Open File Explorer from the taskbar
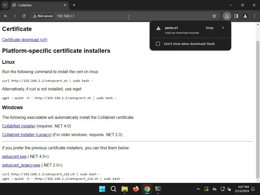Image resolution: width=260 pixels, height=195 pixels. [124, 189]
